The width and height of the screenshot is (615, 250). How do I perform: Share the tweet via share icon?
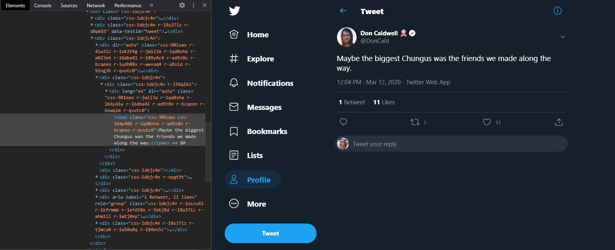[558, 122]
